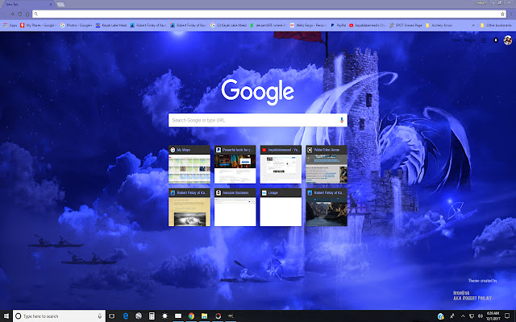The height and width of the screenshot is (322, 516).
Task: Expand the Other bookmarks folder
Action: click(496, 25)
